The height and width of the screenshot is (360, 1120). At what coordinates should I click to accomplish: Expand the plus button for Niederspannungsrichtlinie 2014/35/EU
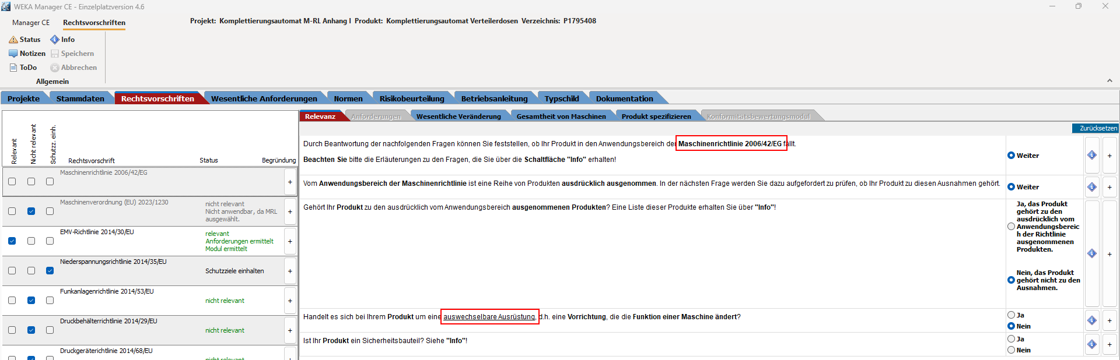[x=290, y=271]
